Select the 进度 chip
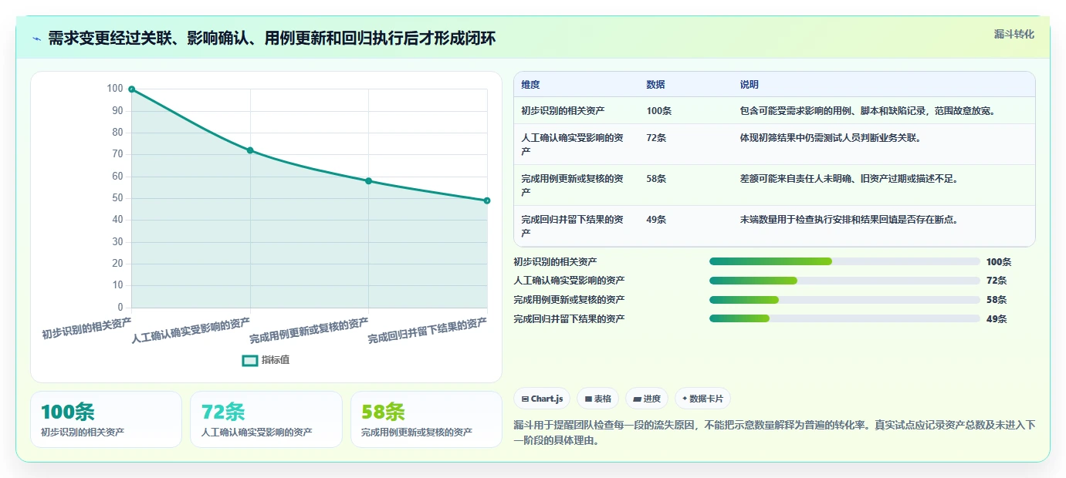This screenshot has height=478, width=1066. (647, 399)
